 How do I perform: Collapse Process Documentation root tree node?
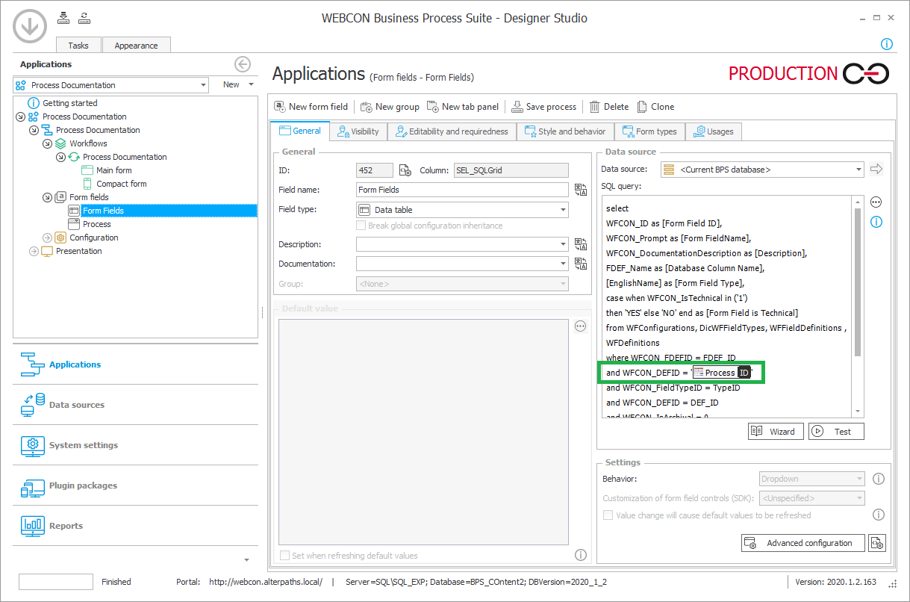[x=19, y=117]
